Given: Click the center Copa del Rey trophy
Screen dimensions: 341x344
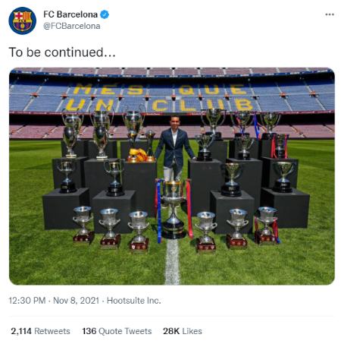Looking at the screenshot, I should click(174, 210).
